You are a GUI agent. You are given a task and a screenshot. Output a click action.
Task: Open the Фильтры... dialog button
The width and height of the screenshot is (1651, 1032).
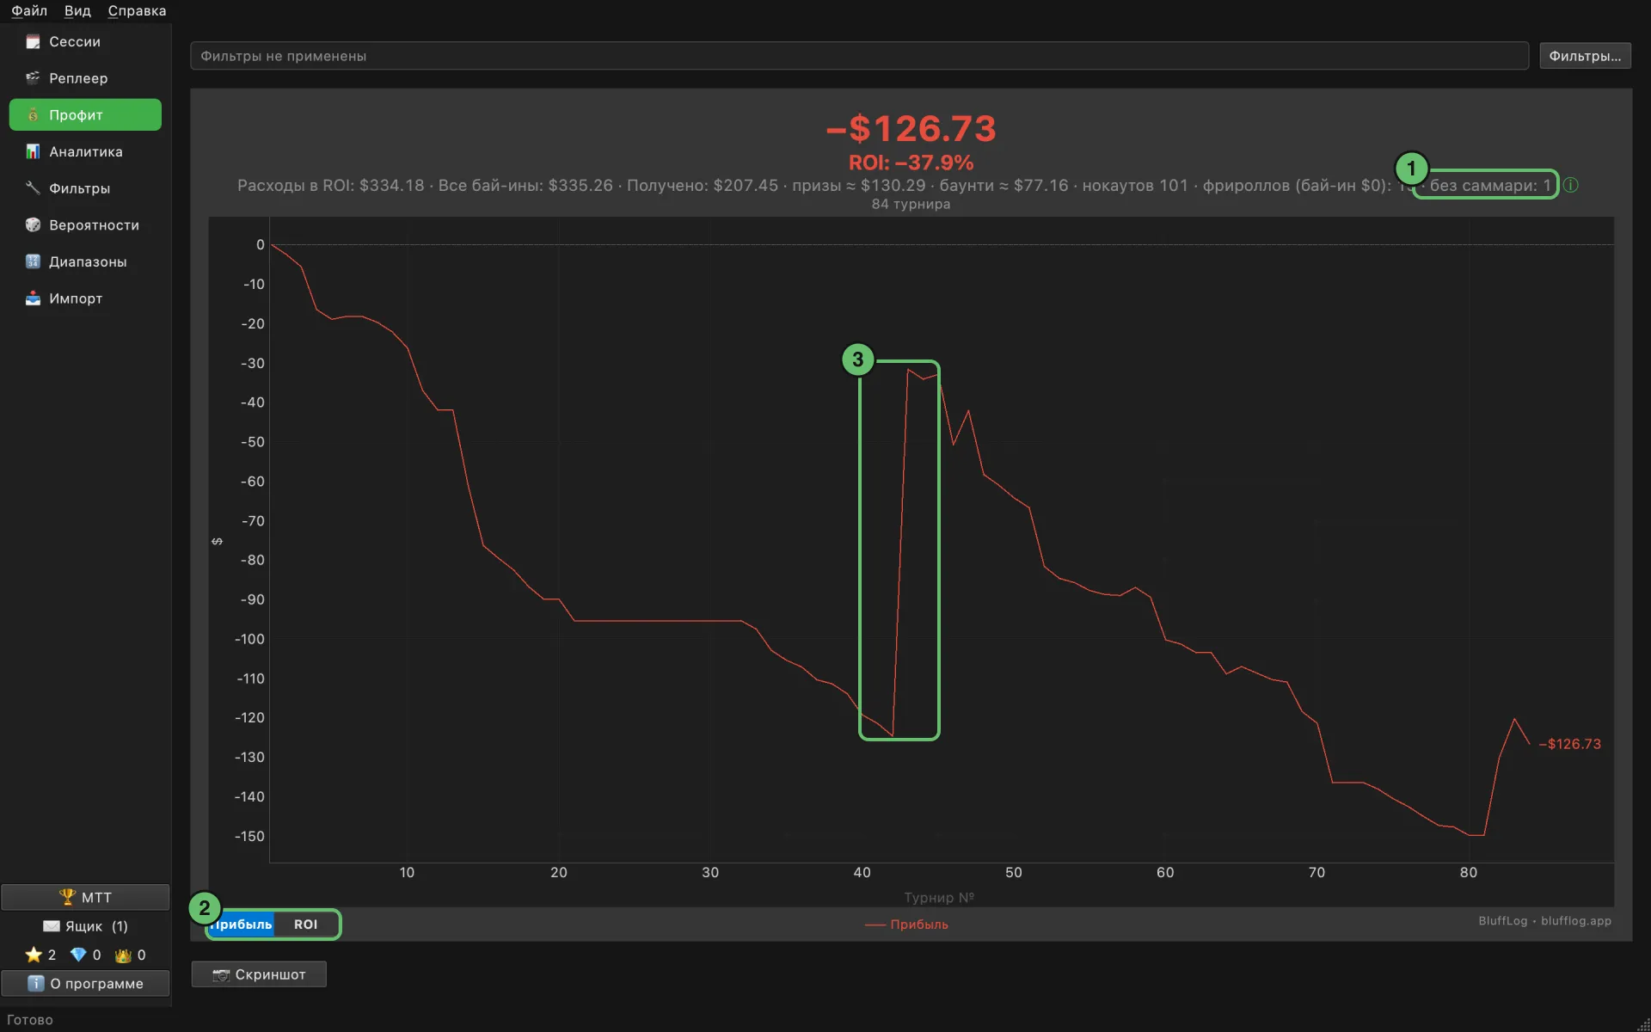1585,56
